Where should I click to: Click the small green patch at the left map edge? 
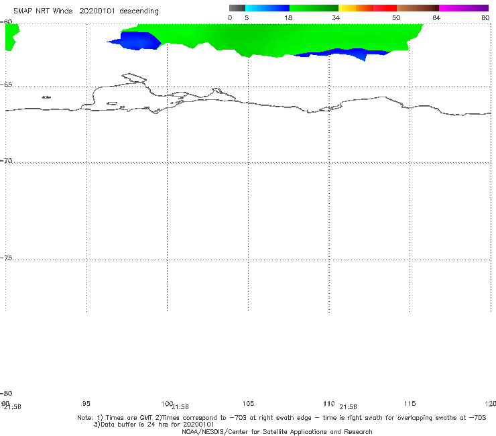(11, 36)
